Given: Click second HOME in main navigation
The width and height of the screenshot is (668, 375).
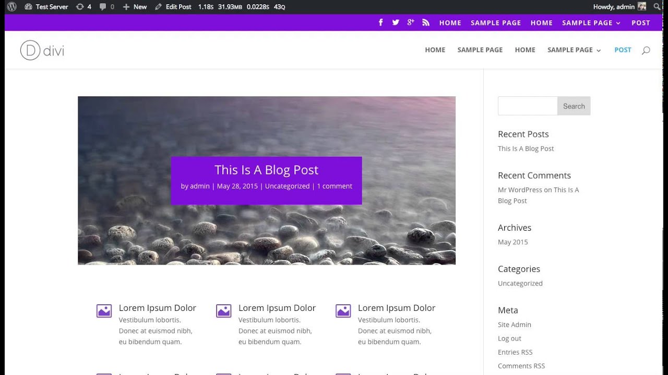Looking at the screenshot, I should click(525, 50).
